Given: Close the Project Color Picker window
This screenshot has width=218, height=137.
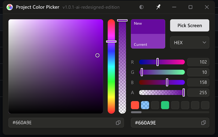Looking at the screenshot, I should (207, 7).
